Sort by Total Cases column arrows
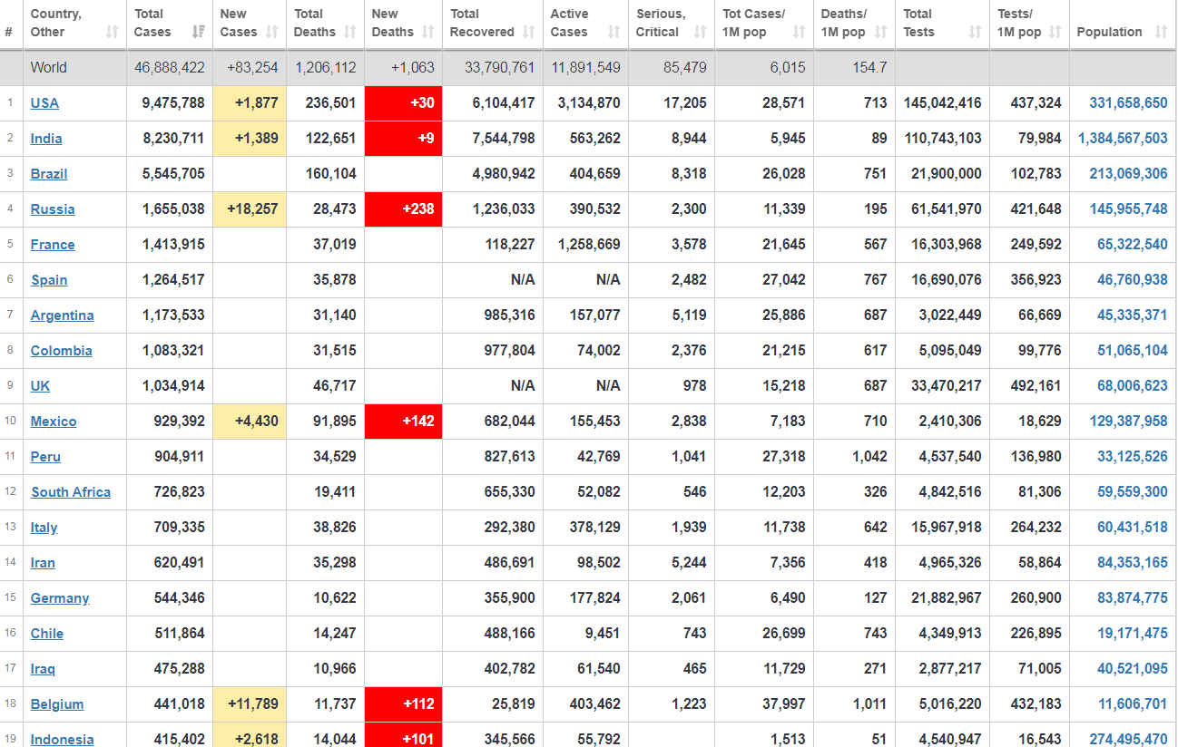Viewport: 1178px width, 747px height. 198,32
